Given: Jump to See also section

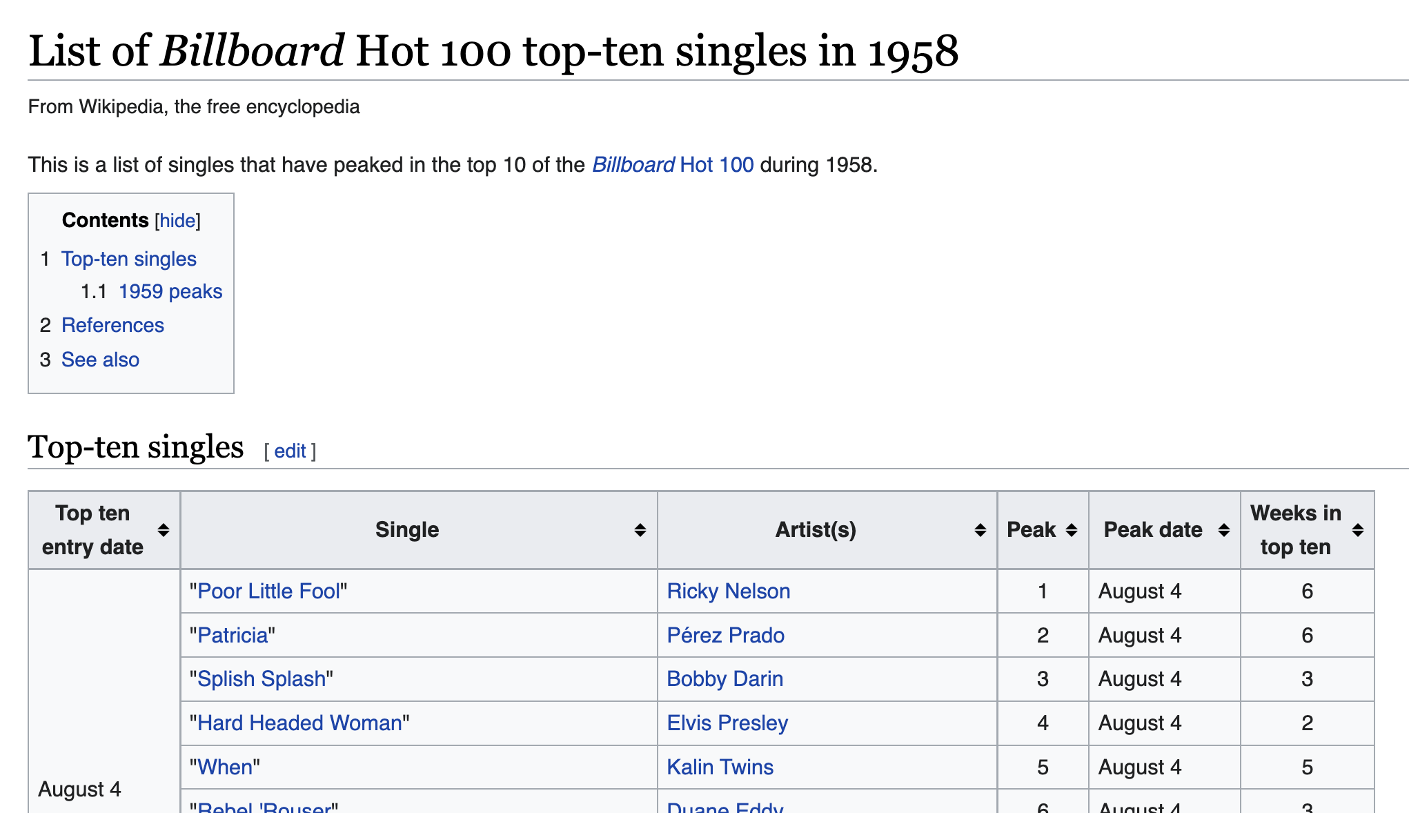Looking at the screenshot, I should 99,359.
